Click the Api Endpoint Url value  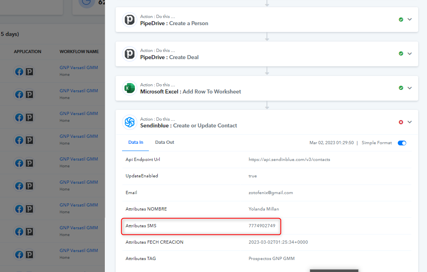point(289,159)
